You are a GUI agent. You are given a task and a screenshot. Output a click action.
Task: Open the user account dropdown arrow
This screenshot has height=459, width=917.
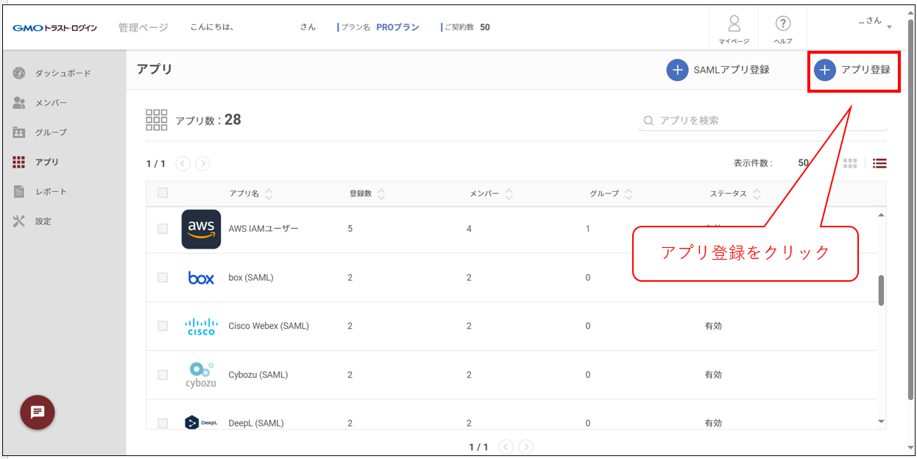click(x=889, y=27)
